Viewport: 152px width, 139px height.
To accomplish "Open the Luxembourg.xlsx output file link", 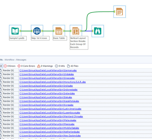I will tap(50, 113).
